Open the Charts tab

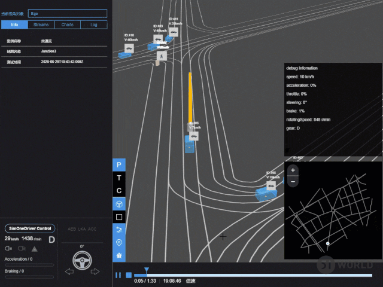(x=68, y=25)
